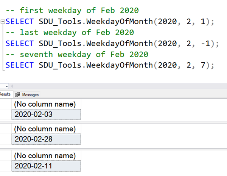Click third grid's (No column name) header
Image resolution: width=227 pixels, height=176 pixels.
46,155
